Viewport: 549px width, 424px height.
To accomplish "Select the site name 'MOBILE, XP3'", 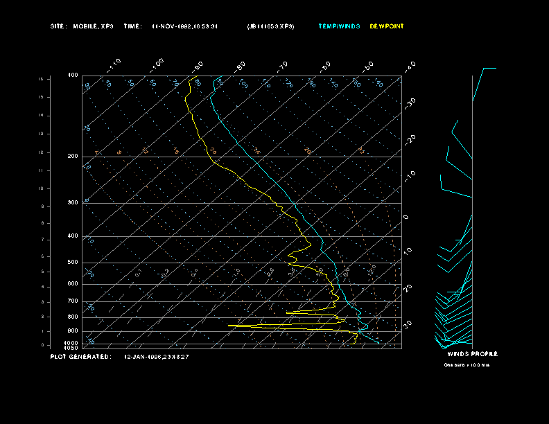I will tap(93, 26).
